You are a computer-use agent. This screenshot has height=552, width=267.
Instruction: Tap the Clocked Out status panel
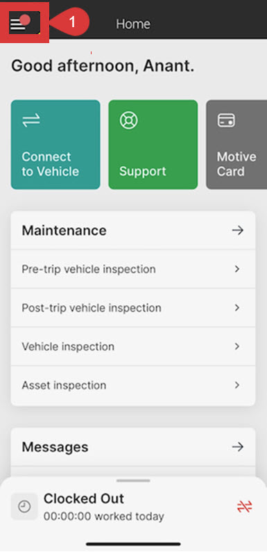tap(133, 507)
